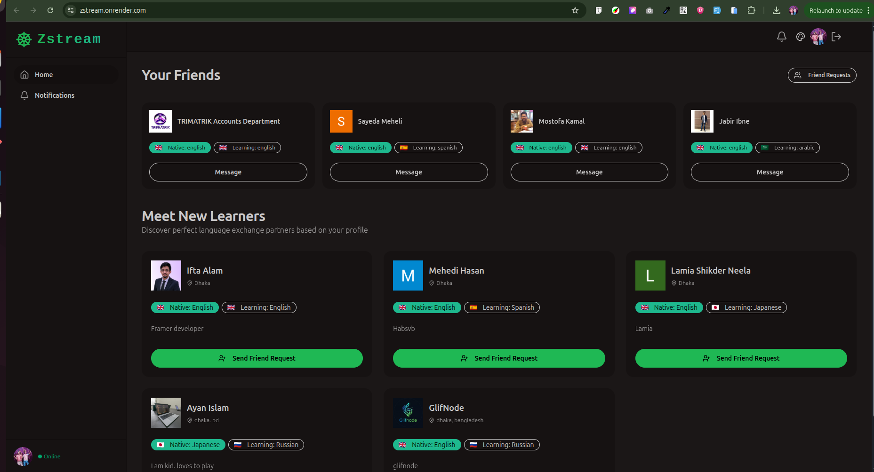The image size is (874, 472).
Task: Go to Home in the sidebar
Action: 44,75
